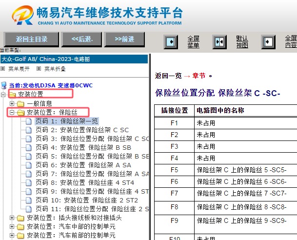Open 页码 5: 保险丝位置分配 保险丝架 B
Image resolution: width=297 pixels, height=240 pixels.
(92, 156)
